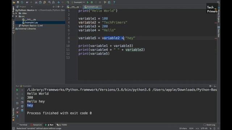Image resolution: width=232 pixels, height=130 pixels.
Task: Click the Run panel settings gear
Action: point(210,86)
